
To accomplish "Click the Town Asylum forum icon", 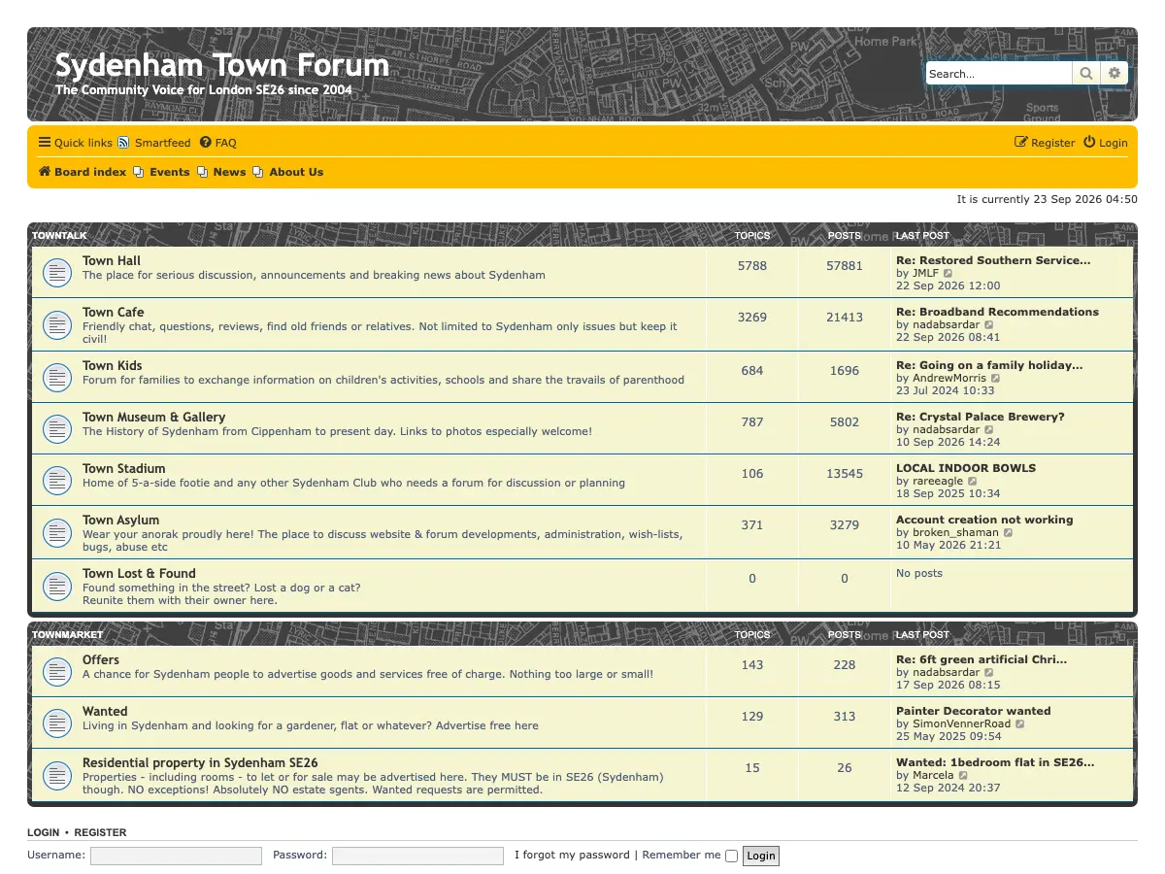I will [x=57, y=532].
